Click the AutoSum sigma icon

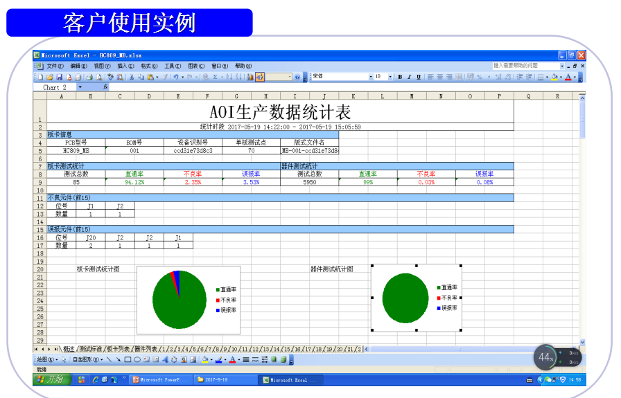216,77
